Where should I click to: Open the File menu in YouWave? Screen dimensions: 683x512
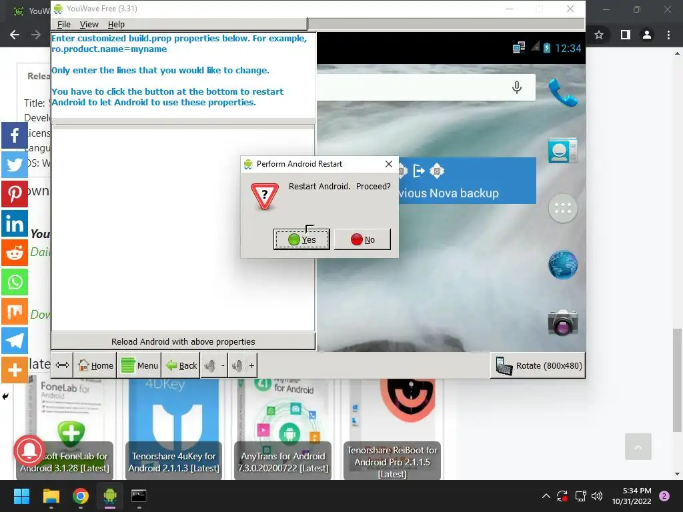pos(63,25)
